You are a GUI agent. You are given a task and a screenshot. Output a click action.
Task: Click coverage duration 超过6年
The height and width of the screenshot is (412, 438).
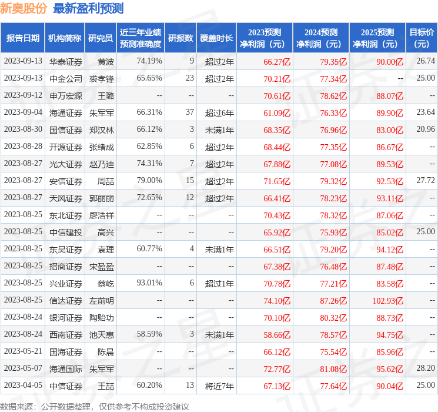(x=219, y=113)
